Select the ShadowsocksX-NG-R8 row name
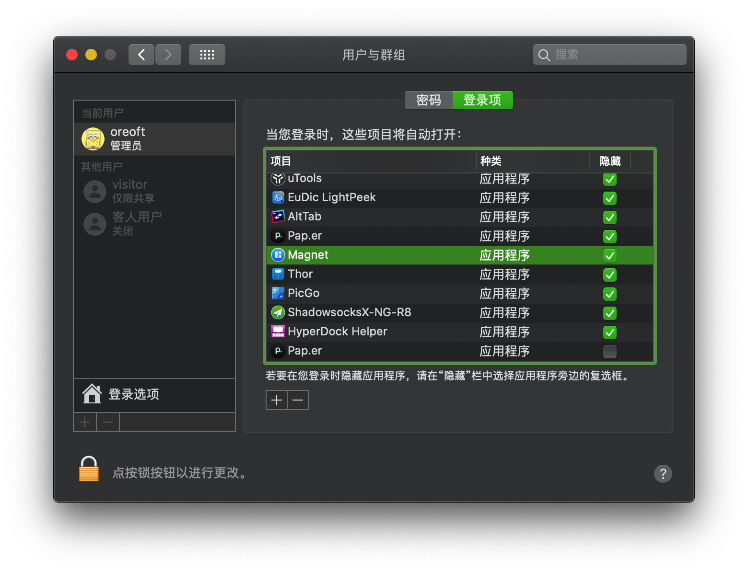Viewport: 748px width, 573px height. tap(350, 312)
